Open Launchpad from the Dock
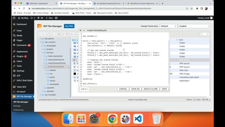 point(81,119)
